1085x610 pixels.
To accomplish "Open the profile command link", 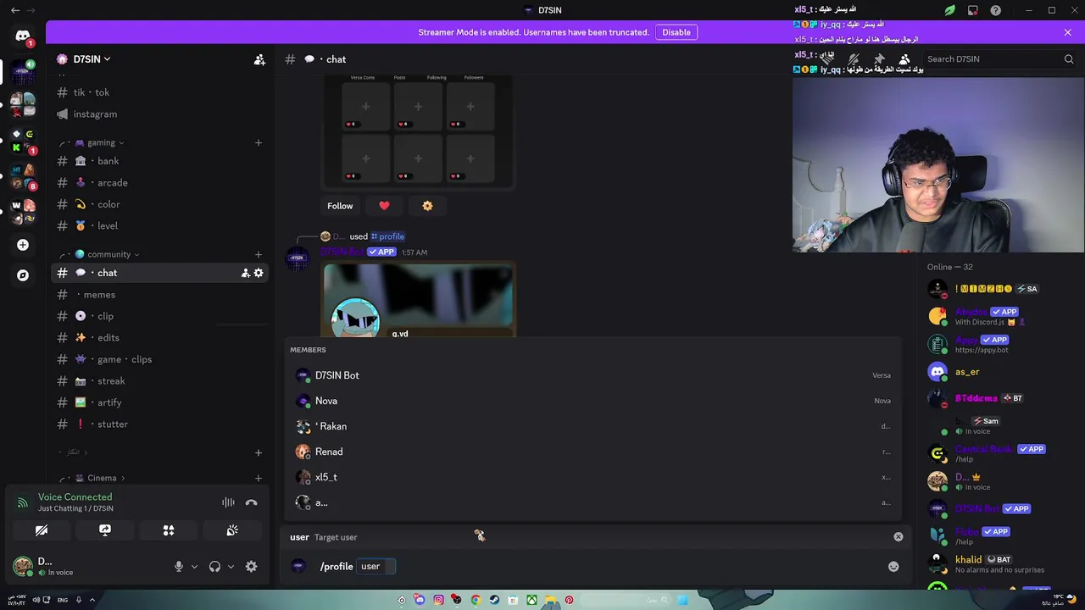I will click(x=387, y=236).
